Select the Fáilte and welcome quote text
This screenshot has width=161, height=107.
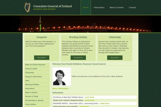pyautogui.click(x=97, y=77)
